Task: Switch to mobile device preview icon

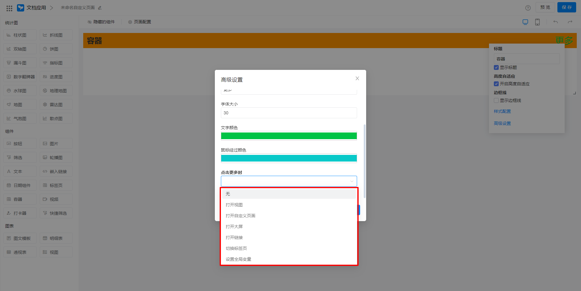Action: [537, 22]
